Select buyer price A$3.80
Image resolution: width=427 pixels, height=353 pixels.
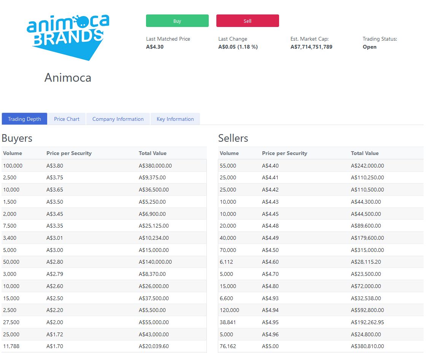pyautogui.click(x=55, y=166)
